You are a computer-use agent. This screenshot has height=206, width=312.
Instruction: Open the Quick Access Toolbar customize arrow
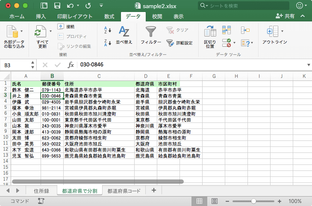tap(101, 6)
